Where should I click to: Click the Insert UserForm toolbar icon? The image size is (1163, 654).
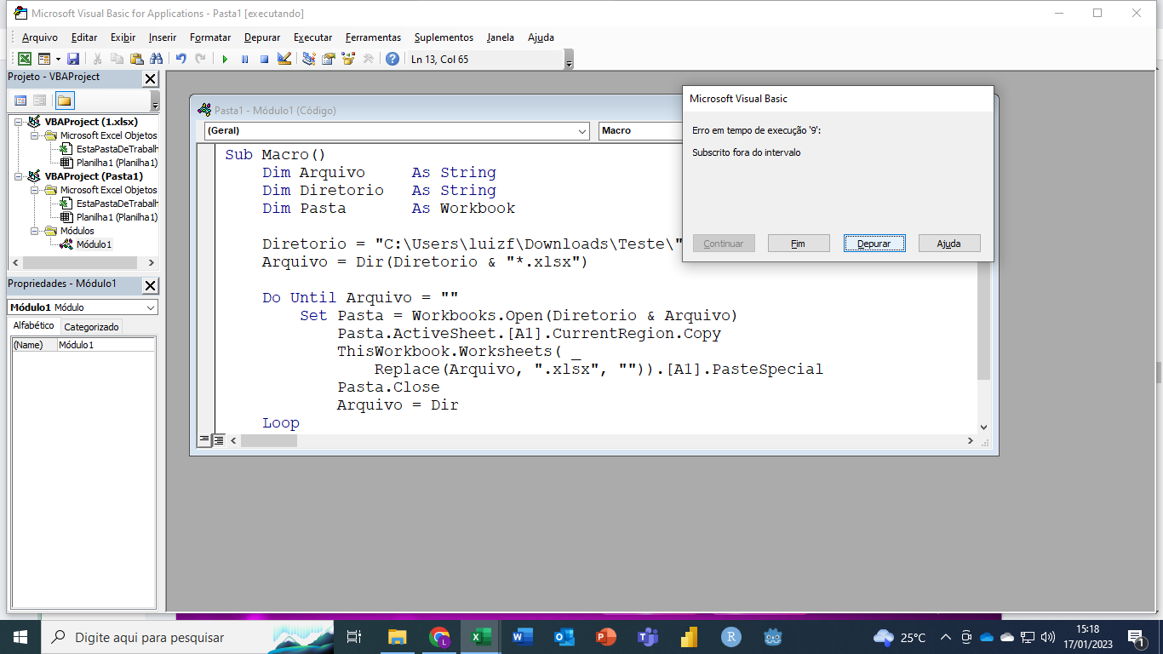click(x=43, y=59)
